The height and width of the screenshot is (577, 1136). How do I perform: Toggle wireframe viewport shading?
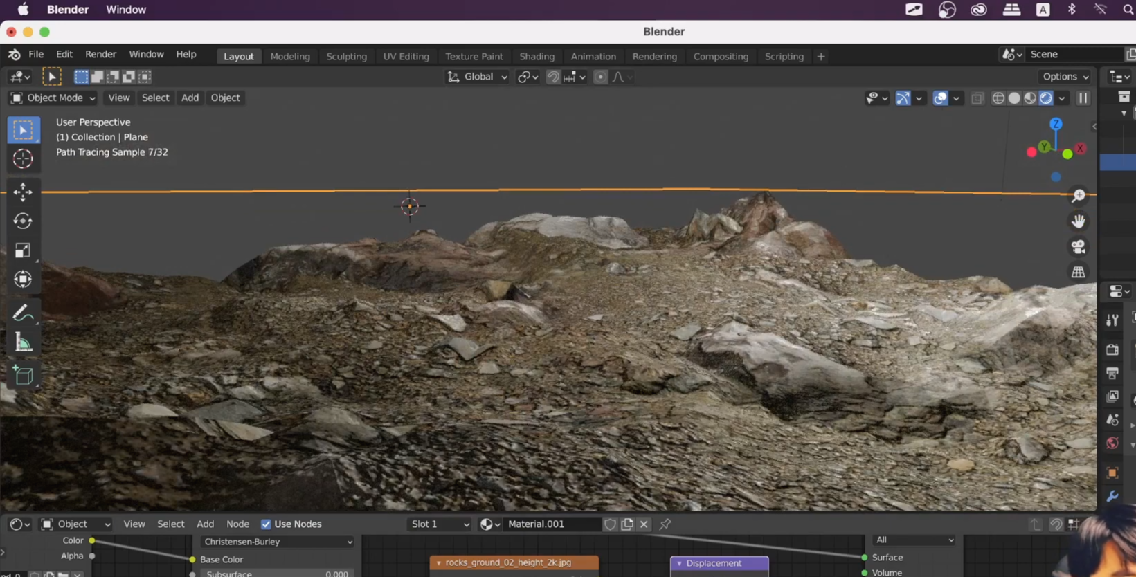(998, 98)
